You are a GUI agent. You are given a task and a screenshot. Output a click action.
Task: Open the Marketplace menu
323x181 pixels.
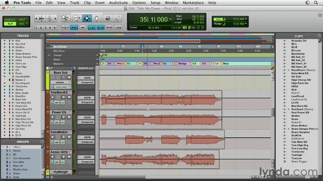tap(193, 3)
